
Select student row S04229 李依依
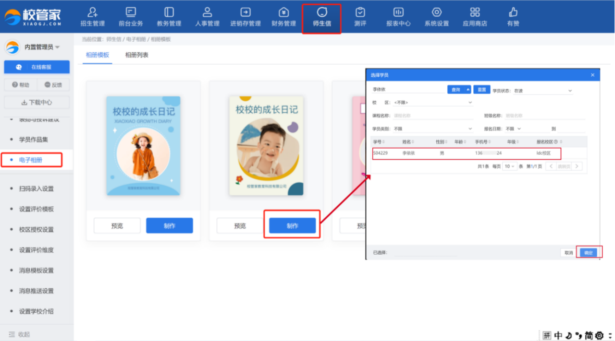coord(466,153)
